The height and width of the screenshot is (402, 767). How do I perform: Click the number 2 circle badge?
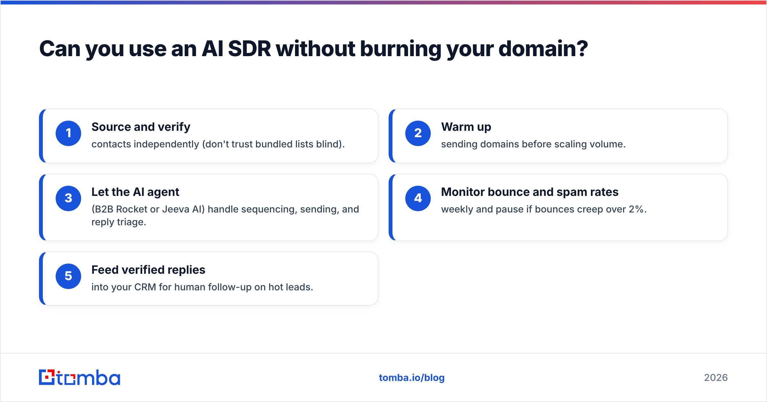(x=418, y=133)
